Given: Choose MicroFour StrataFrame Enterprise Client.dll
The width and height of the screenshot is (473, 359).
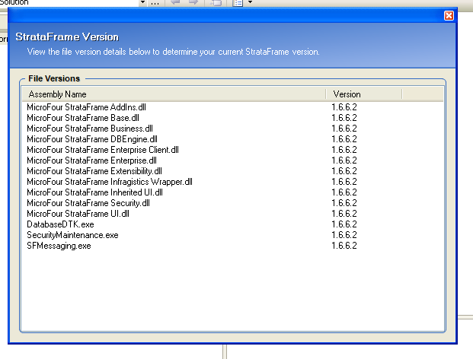Looking at the screenshot, I should (103, 151).
